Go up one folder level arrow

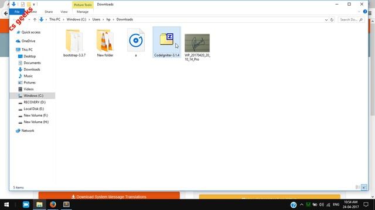click(35, 19)
